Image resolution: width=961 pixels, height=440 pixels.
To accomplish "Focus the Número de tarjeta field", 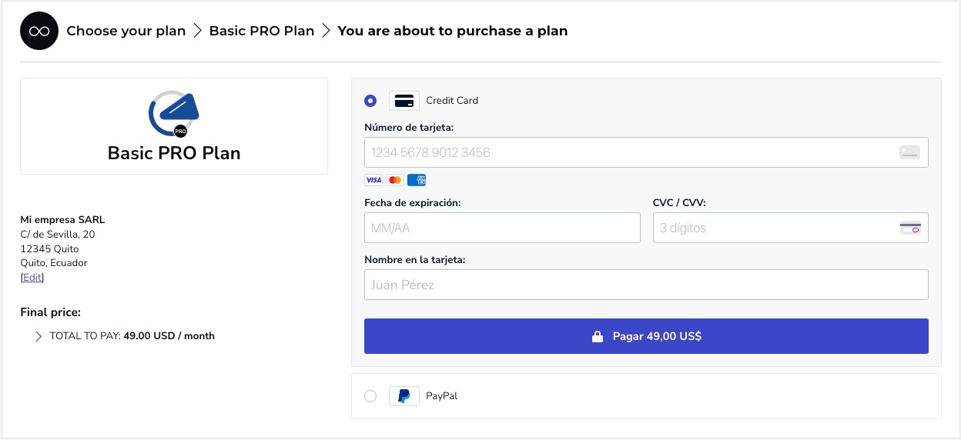I will 646,152.
